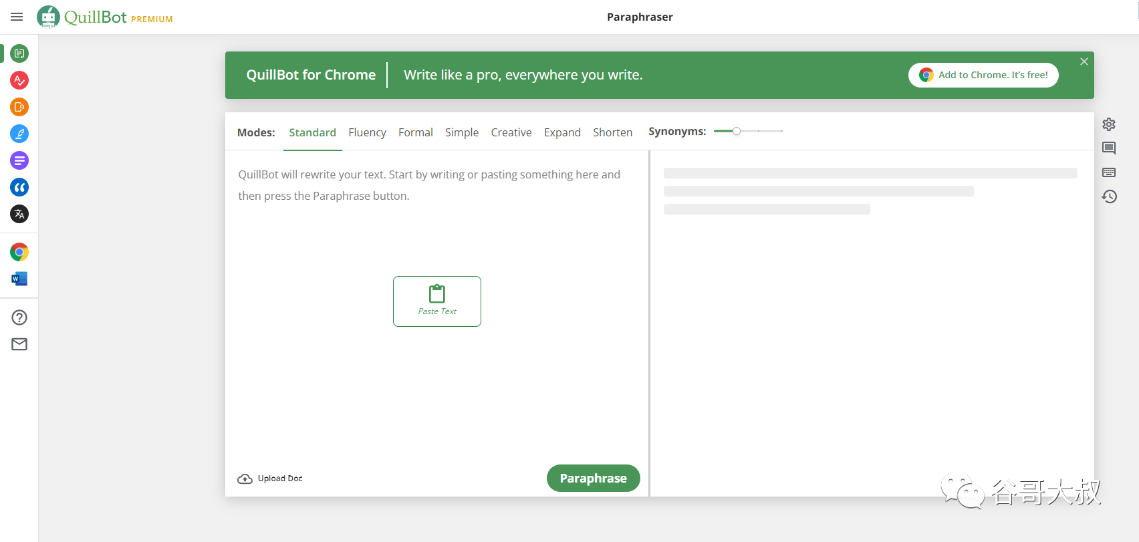1139x542 pixels.
Task: Expand the hamburger navigation menu
Action: pyautogui.click(x=17, y=17)
